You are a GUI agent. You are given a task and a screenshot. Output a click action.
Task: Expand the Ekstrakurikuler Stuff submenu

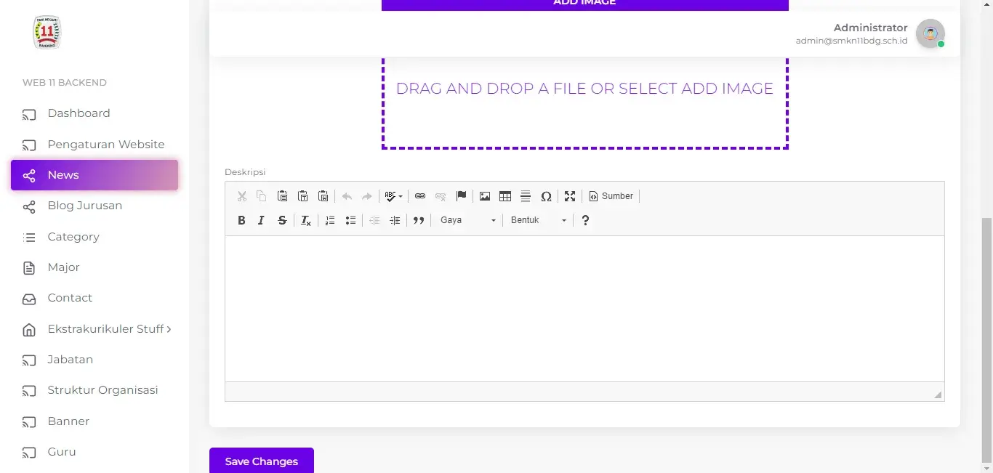[x=95, y=329]
